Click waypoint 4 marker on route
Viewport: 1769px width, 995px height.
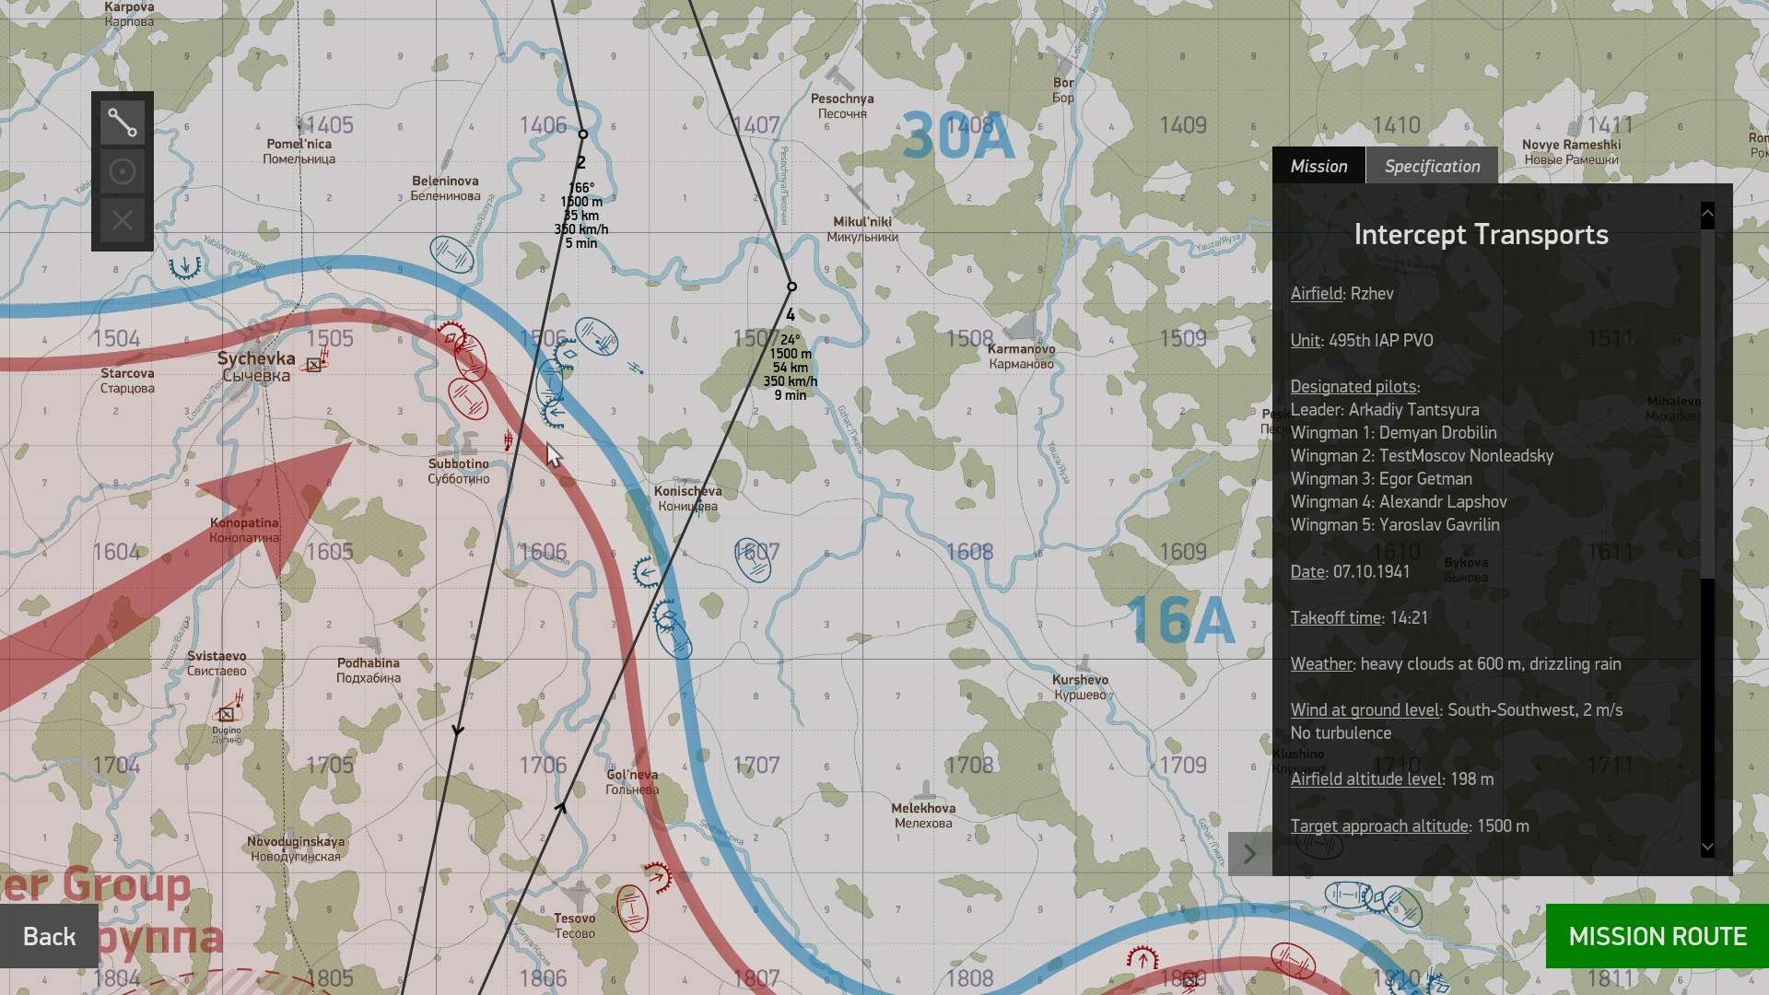click(x=791, y=287)
